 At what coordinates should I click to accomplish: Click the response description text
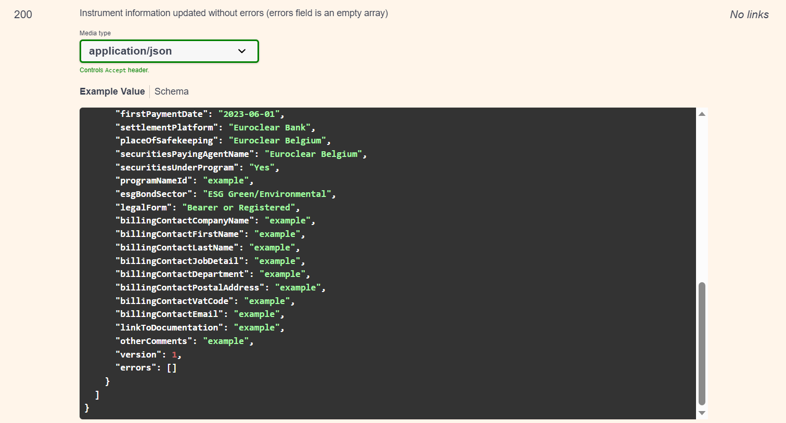(x=234, y=13)
